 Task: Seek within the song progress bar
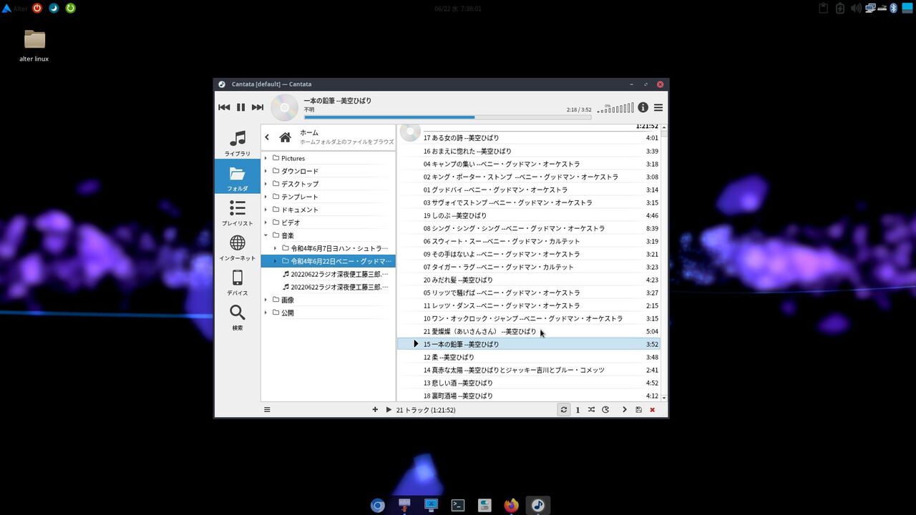click(x=448, y=117)
